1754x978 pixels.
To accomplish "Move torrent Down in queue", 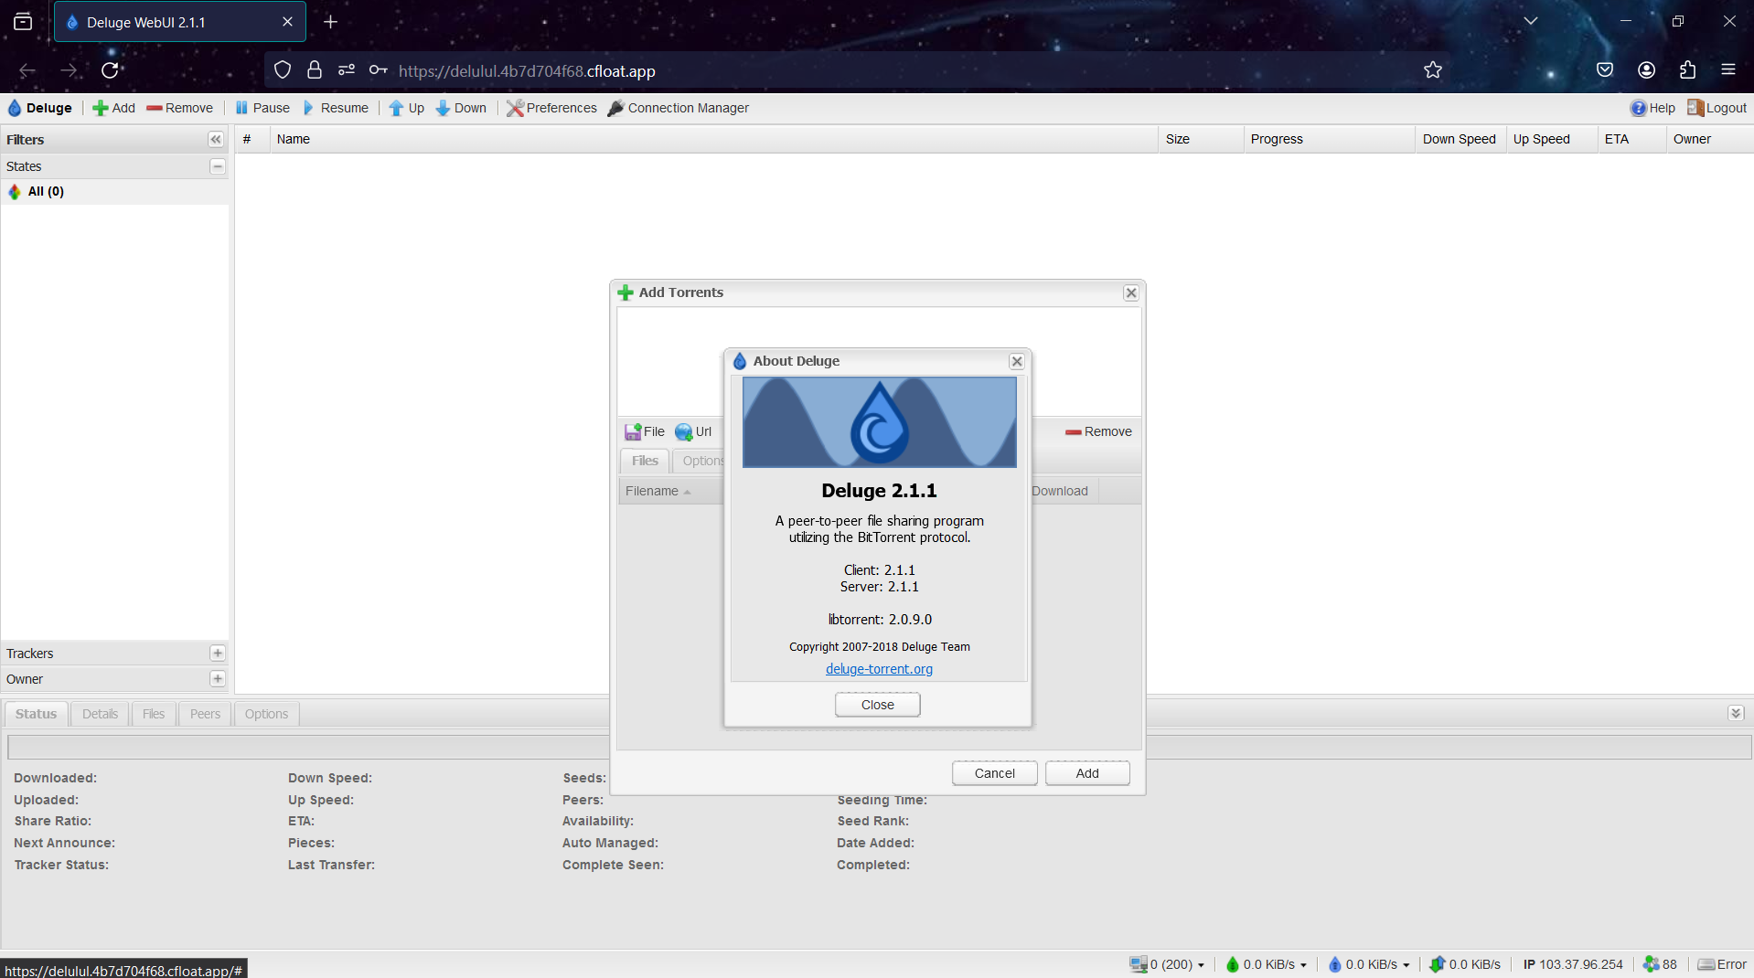I will point(461,108).
